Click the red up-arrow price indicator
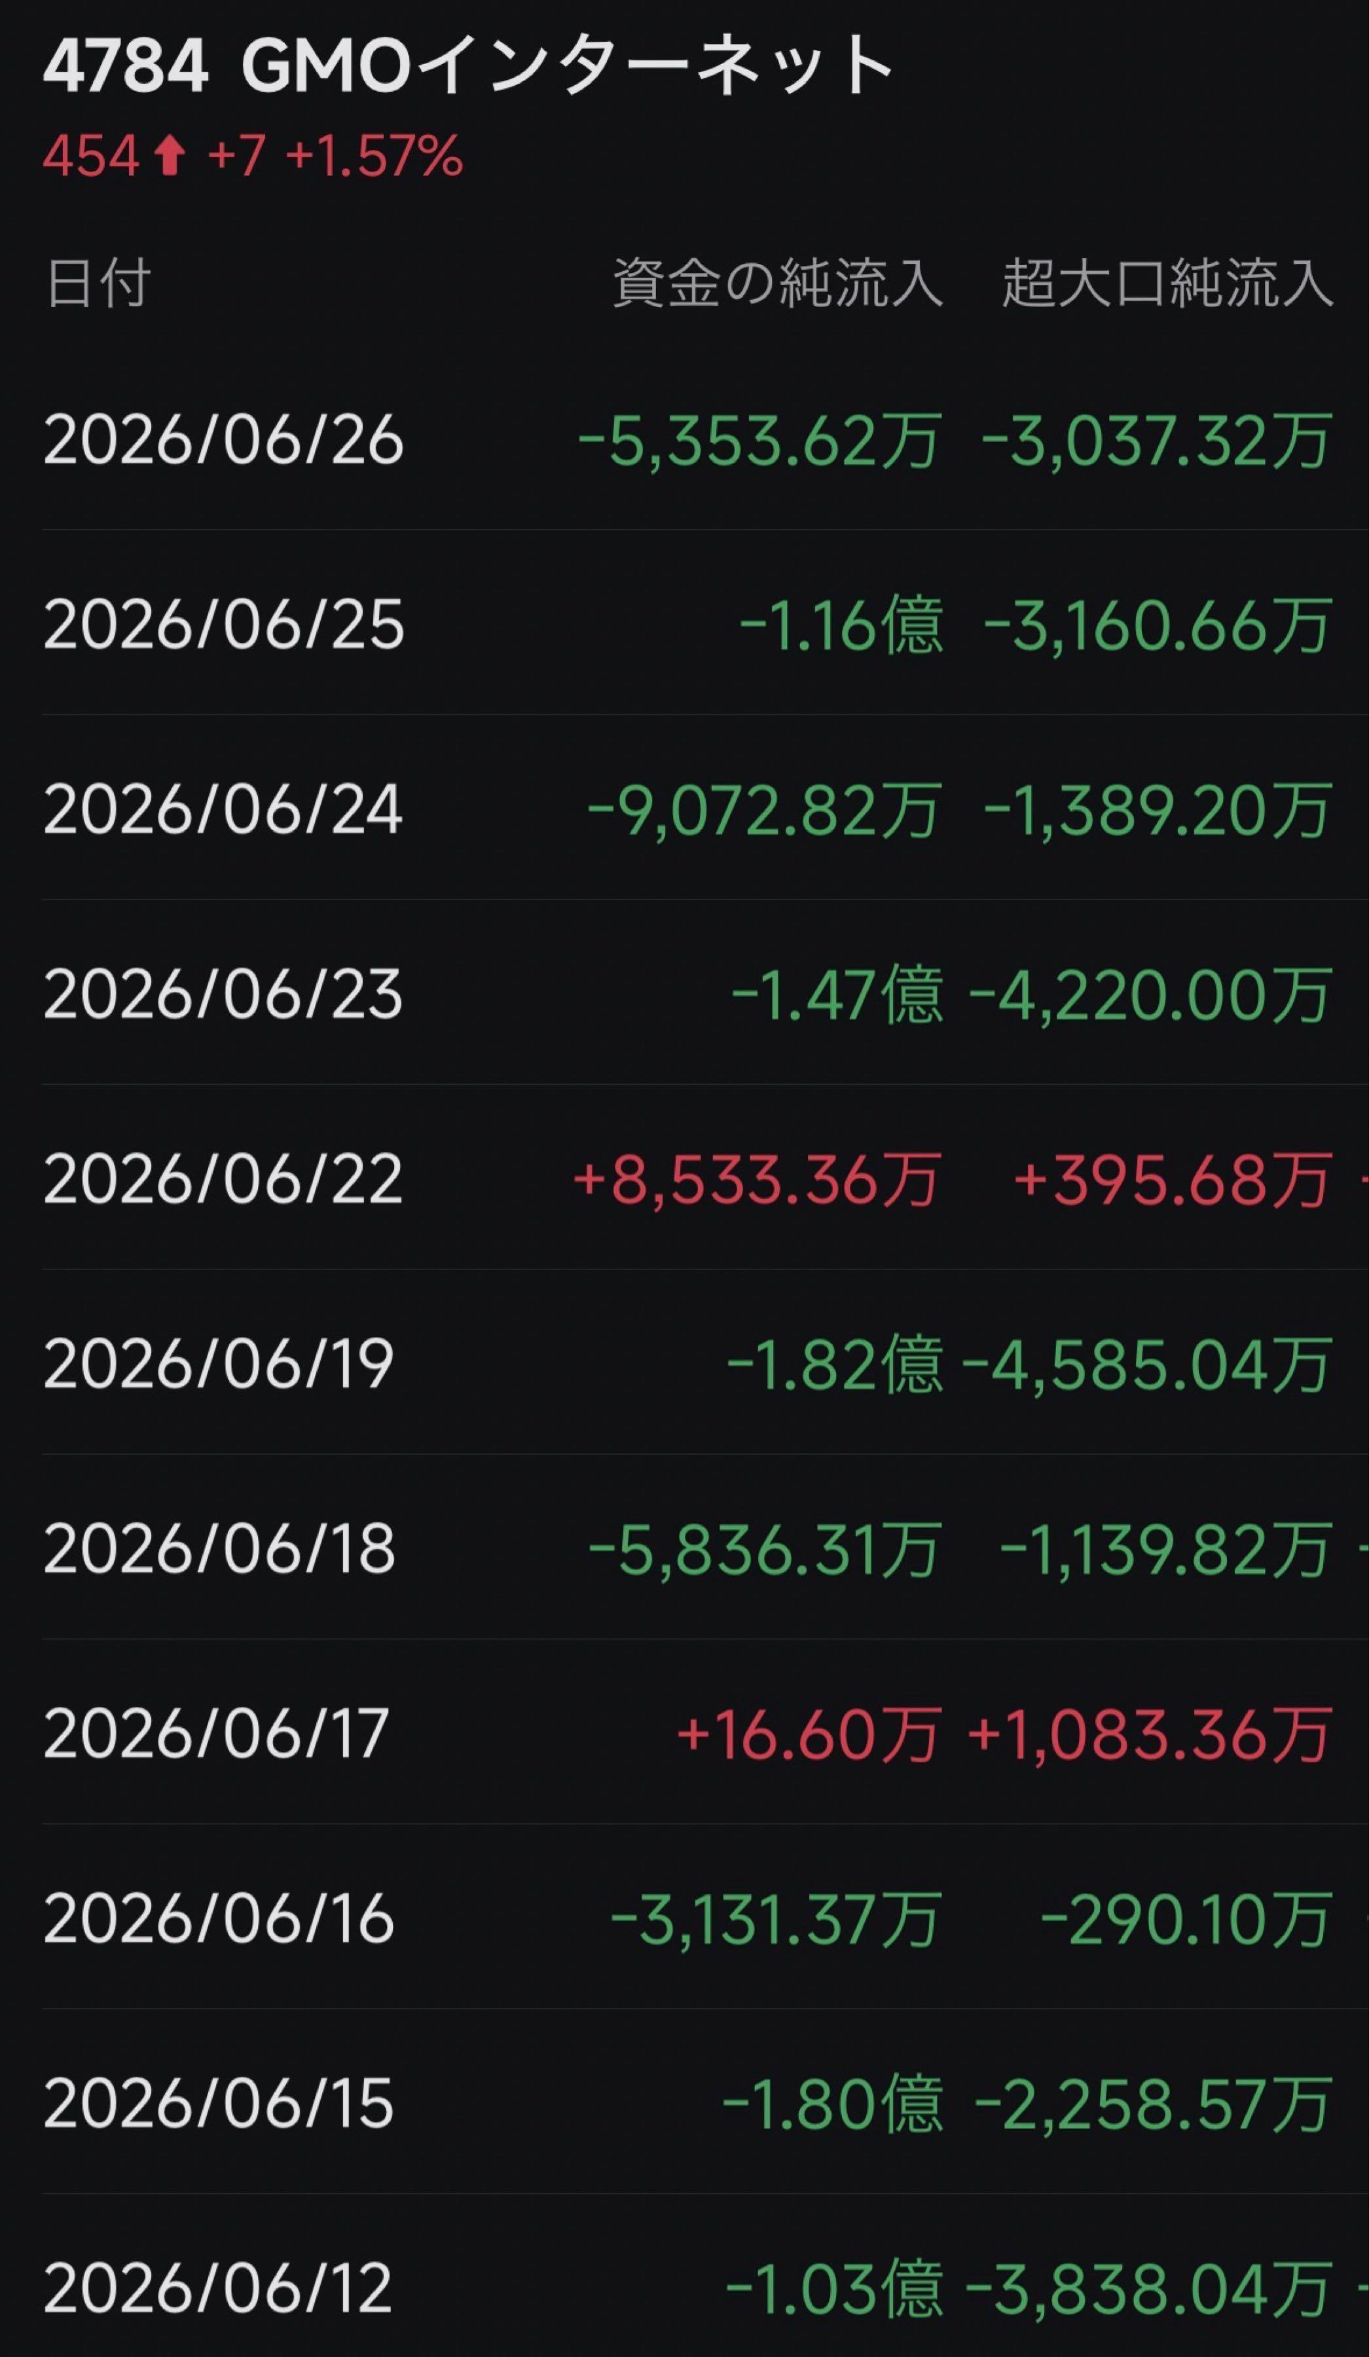This screenshot has width=1369, height=2357. pyautogui.click(x=170, y=155)
